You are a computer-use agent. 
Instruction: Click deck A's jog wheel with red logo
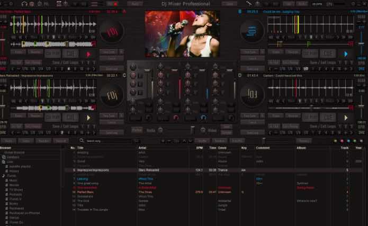click(x=112, y=31)
